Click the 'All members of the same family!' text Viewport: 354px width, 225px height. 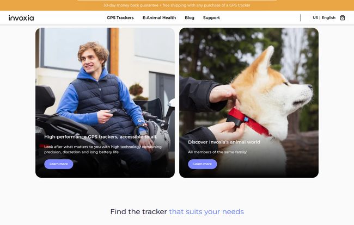point(218,152)
